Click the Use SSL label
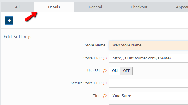 (94, 71)
